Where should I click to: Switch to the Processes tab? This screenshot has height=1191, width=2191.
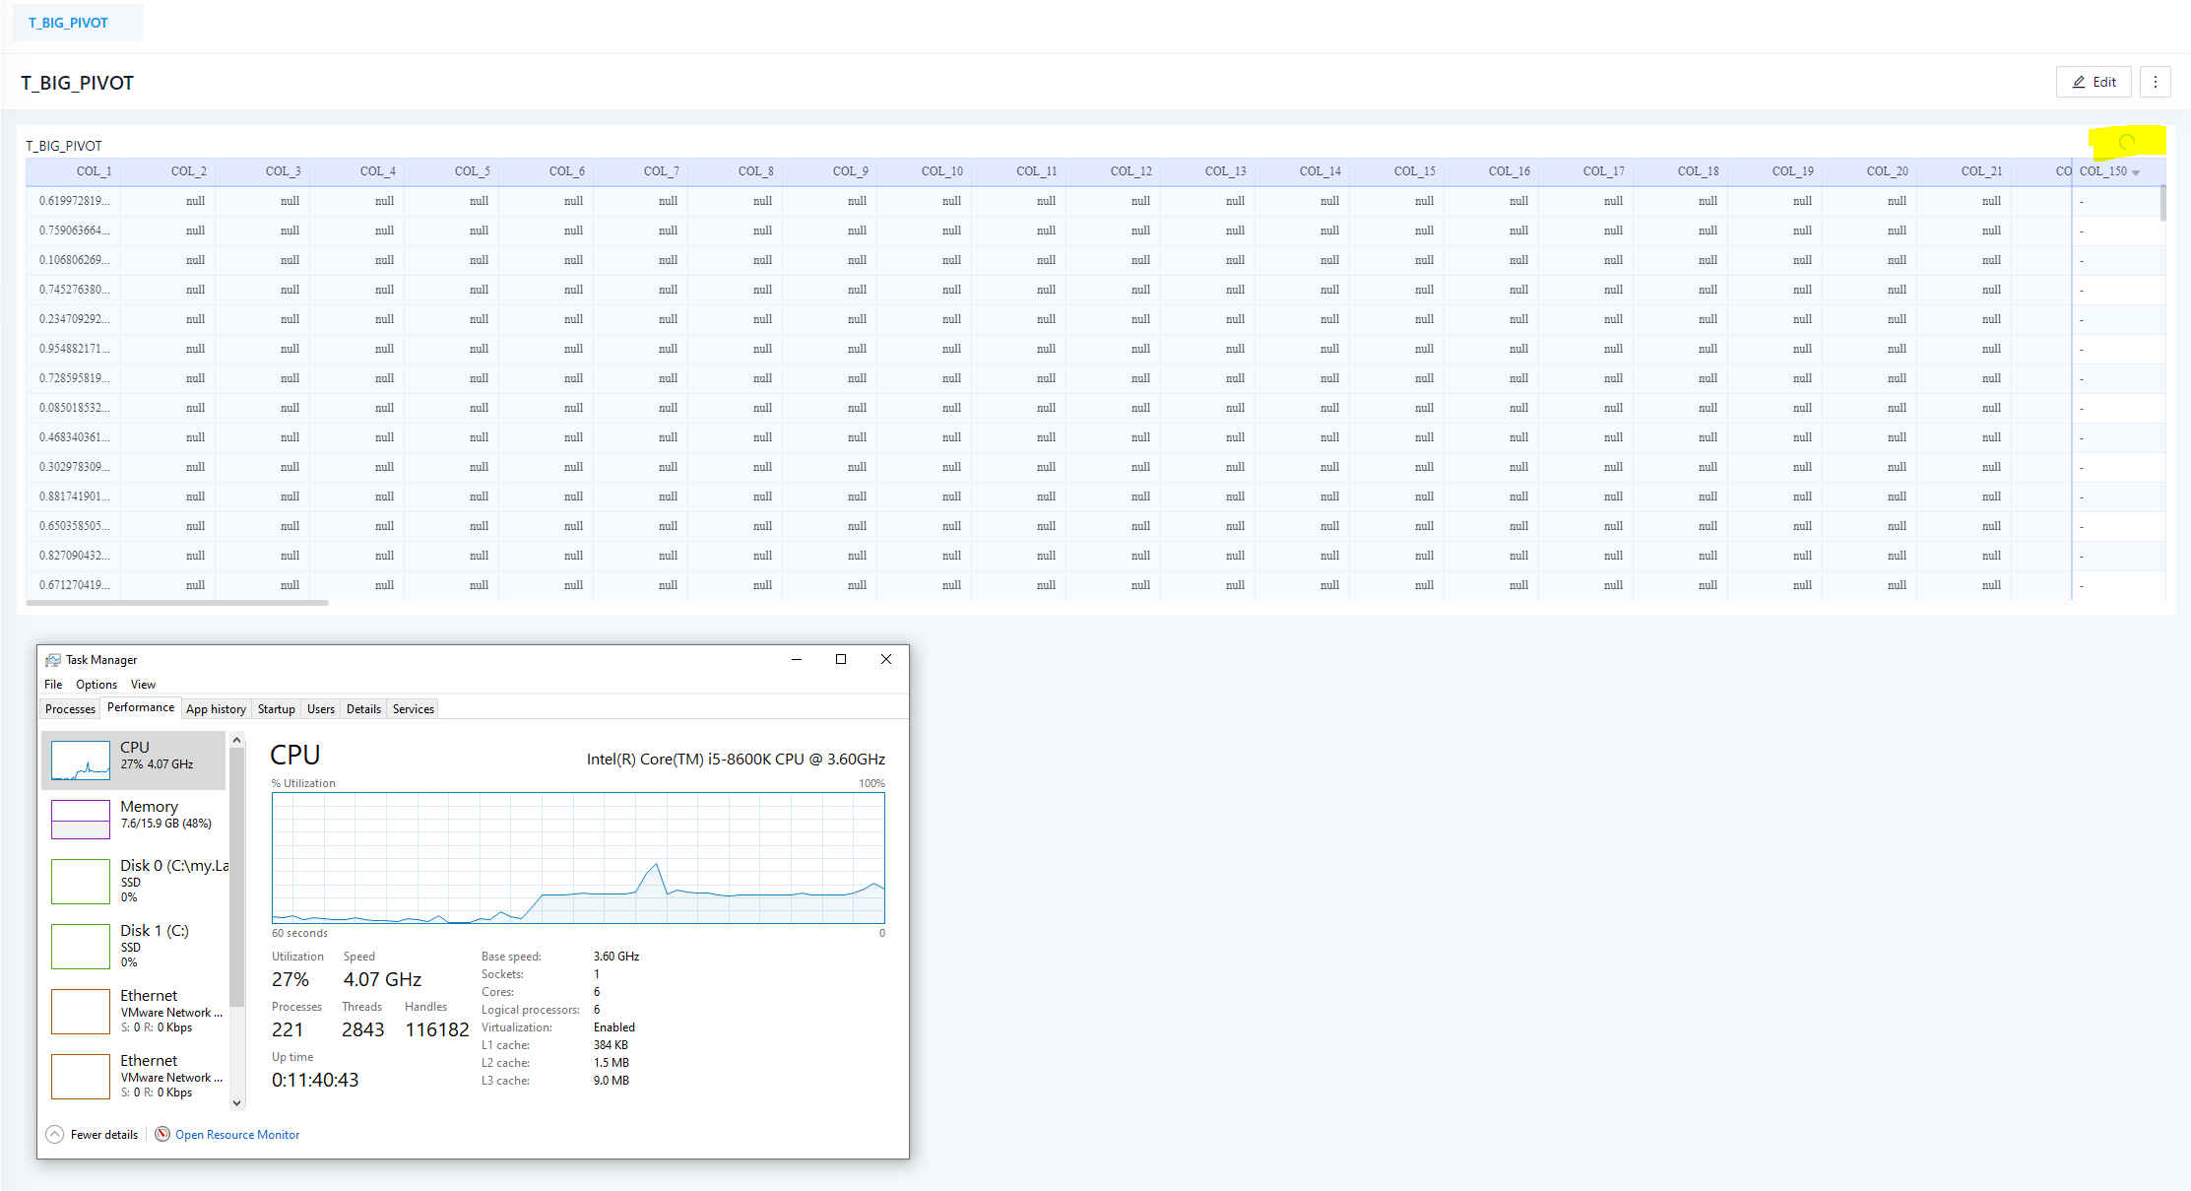tap(69, 708)
